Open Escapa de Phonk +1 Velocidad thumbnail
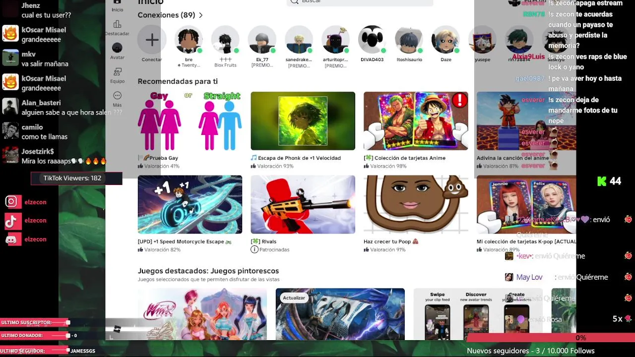This screenshot has height=357, width=635. tap(303, 120)
